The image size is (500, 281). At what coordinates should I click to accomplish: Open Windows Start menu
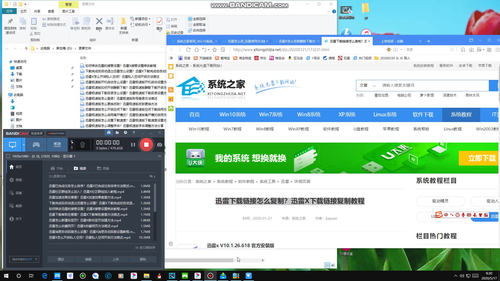pos(6,276)
